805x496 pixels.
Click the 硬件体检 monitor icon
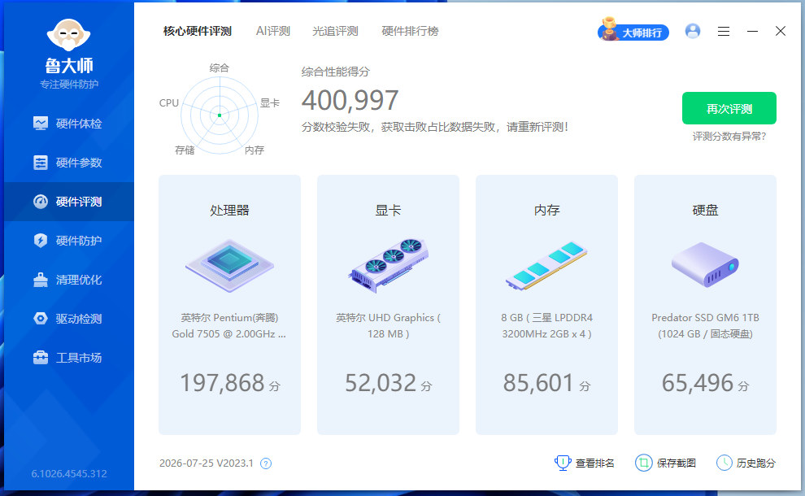click(41, 124)
